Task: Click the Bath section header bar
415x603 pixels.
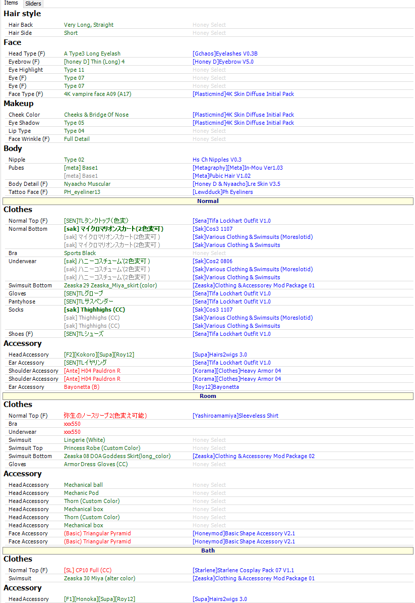Action: coord(208,550)
